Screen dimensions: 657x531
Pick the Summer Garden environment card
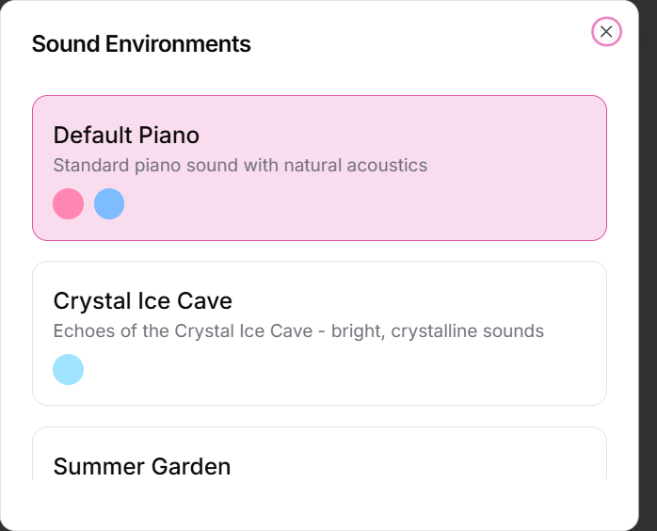tap(320, 456)
